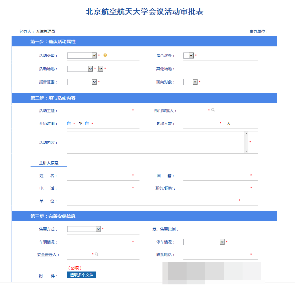Open the start time calendar picker
This screenshot has width=295, height=286.
69,123
